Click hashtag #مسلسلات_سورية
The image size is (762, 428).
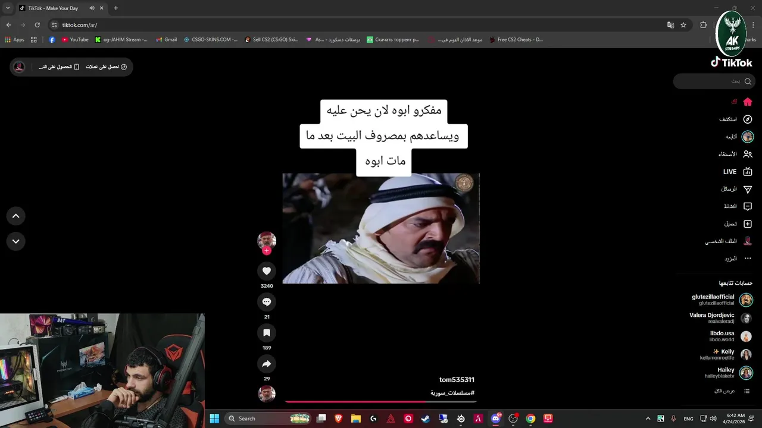pyautogui.click(x=452, y=393)
